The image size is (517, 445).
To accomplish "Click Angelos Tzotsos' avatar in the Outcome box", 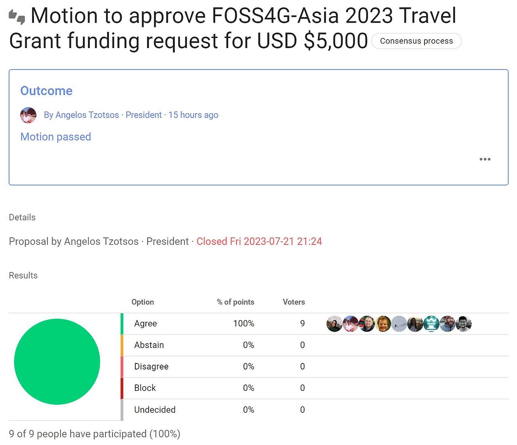I will 28,115.
